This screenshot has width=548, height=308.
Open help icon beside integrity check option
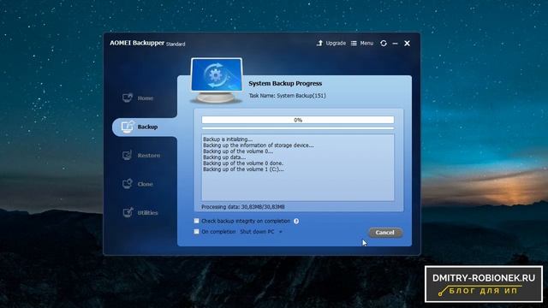[296, 221]
